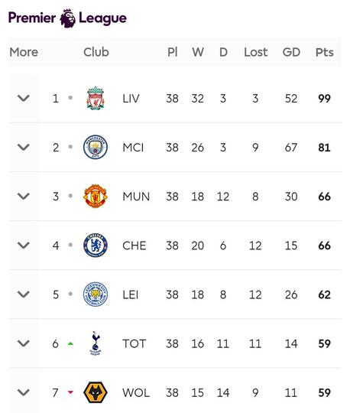350x413 pixels.
Task: Click the Manchester City club crest
Action: point(96,147)
